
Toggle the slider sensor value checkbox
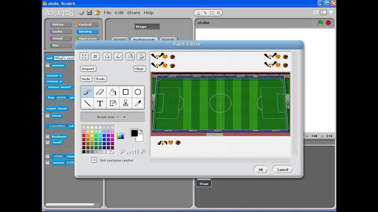point(47,156)
